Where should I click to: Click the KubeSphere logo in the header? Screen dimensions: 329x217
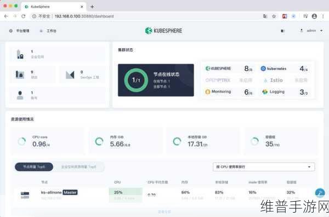pyautogui.click(x=163, y=31)
